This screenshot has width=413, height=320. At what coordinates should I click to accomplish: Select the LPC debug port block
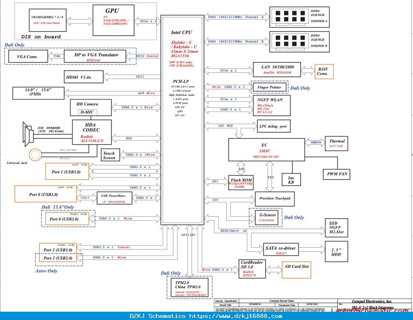tap(274, 126)
